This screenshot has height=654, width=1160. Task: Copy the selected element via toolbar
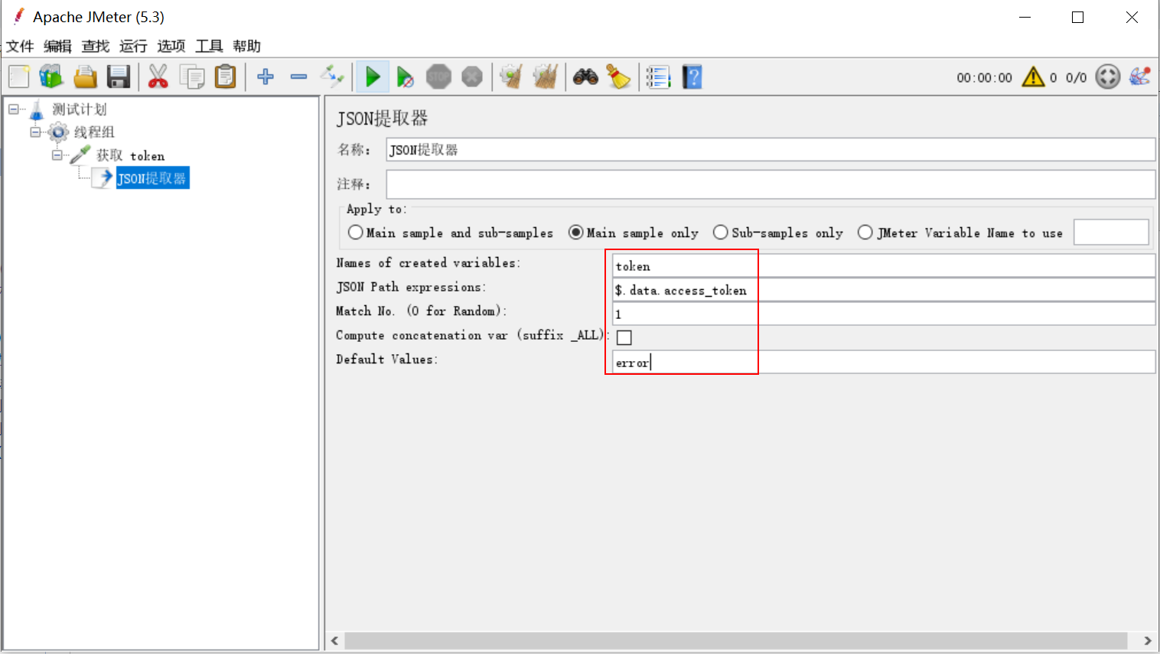(191, 76)
